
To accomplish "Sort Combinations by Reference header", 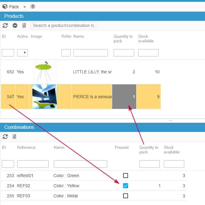I will pos(26,147).
